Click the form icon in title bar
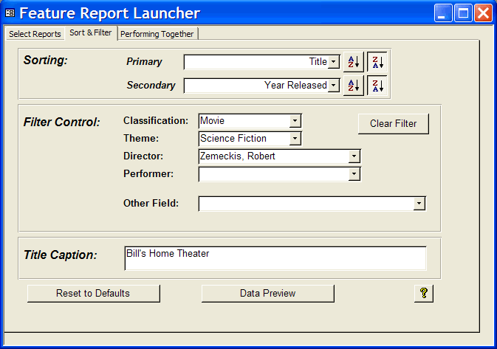Screen dimensions: 497x349 [x=10, y=13]
